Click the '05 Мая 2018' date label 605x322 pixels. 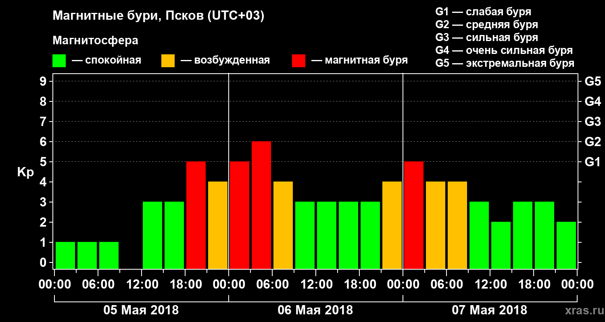pyautogui.click(x=141, y=310)
